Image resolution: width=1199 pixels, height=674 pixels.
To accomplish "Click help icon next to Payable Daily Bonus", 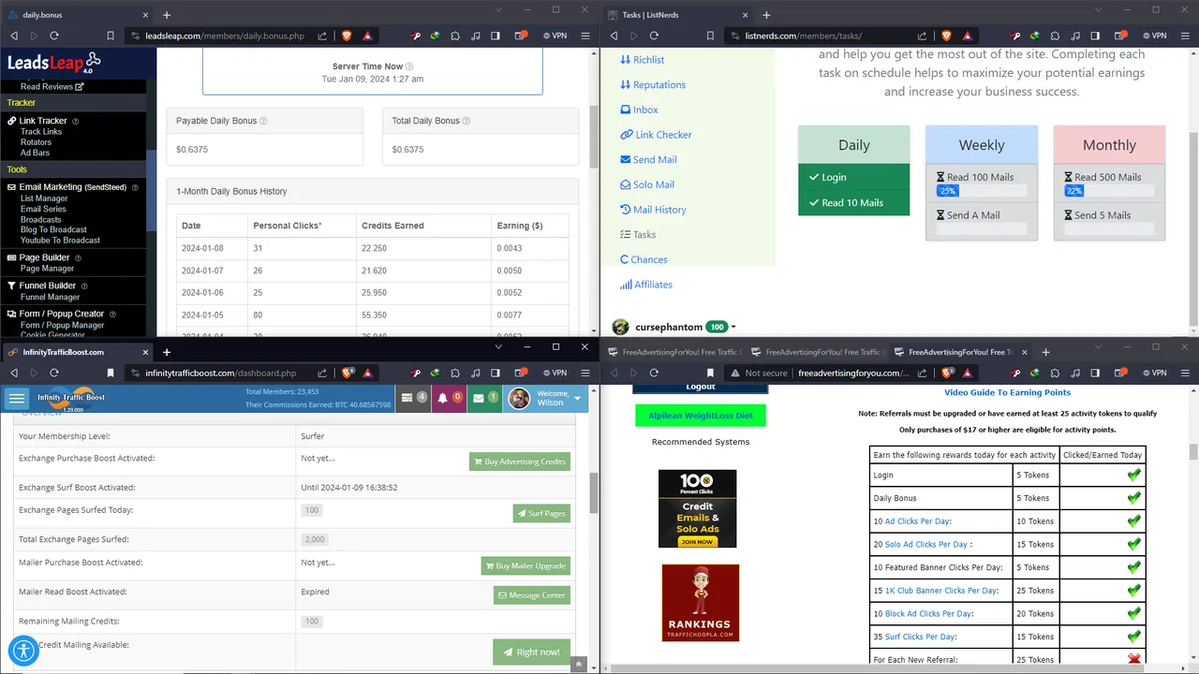I will pyautogui.click(x=263, y=121).
